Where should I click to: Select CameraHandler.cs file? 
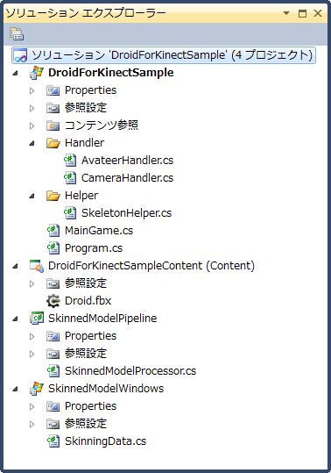coord(127,178)
